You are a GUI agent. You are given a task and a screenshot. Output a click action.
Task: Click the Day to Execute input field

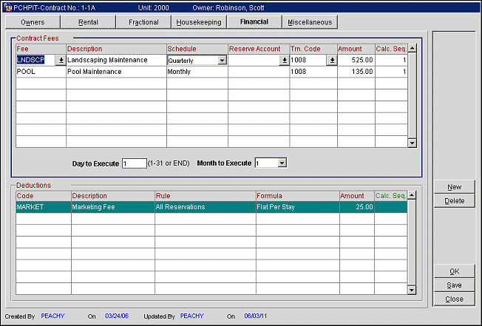[x=134, y=163]
